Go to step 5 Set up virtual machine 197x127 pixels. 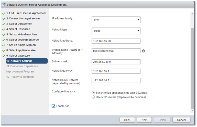tap(22, 34)
